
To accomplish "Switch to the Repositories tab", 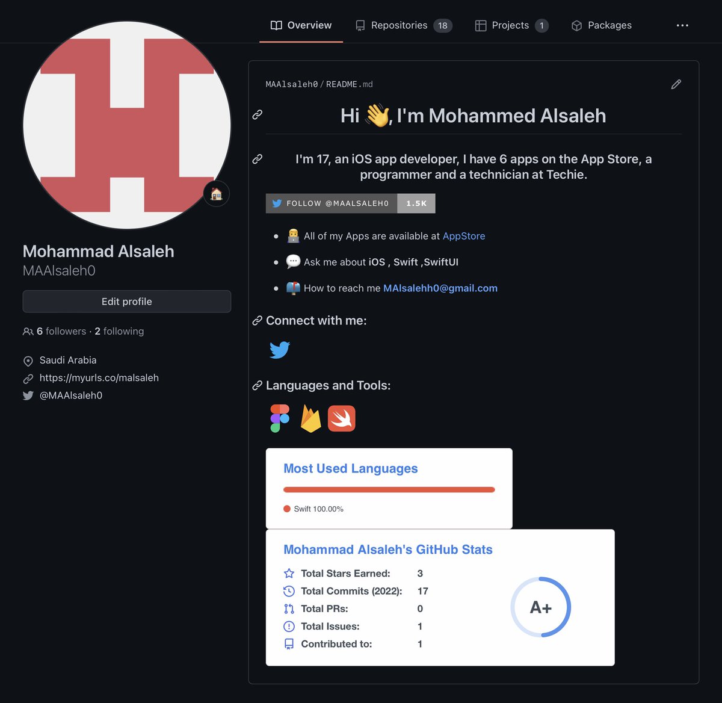I will [403, 25].
